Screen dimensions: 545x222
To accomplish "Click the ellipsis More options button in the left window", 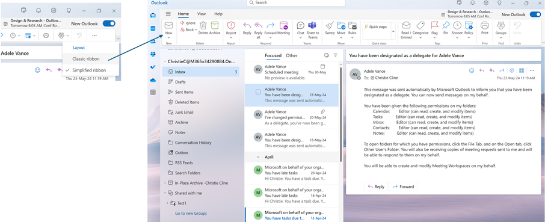I will [94, 35].
